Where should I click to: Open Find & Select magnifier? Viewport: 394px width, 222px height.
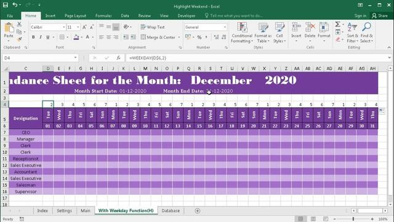(367, 33)
